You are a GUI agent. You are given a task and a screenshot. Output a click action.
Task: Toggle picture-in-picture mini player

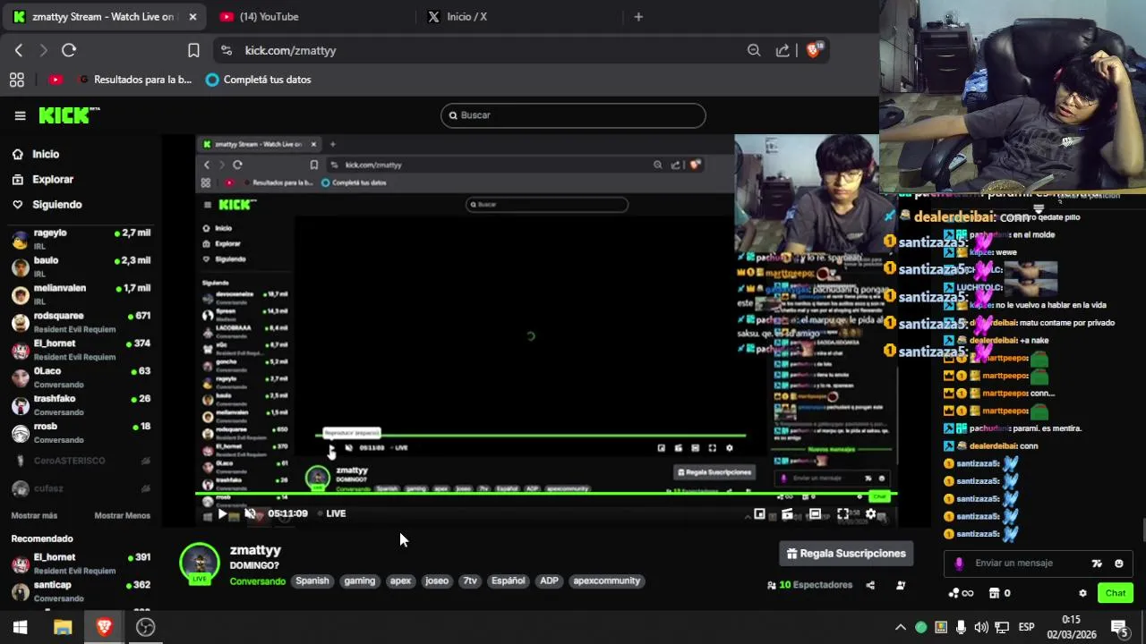pos(759,513)
